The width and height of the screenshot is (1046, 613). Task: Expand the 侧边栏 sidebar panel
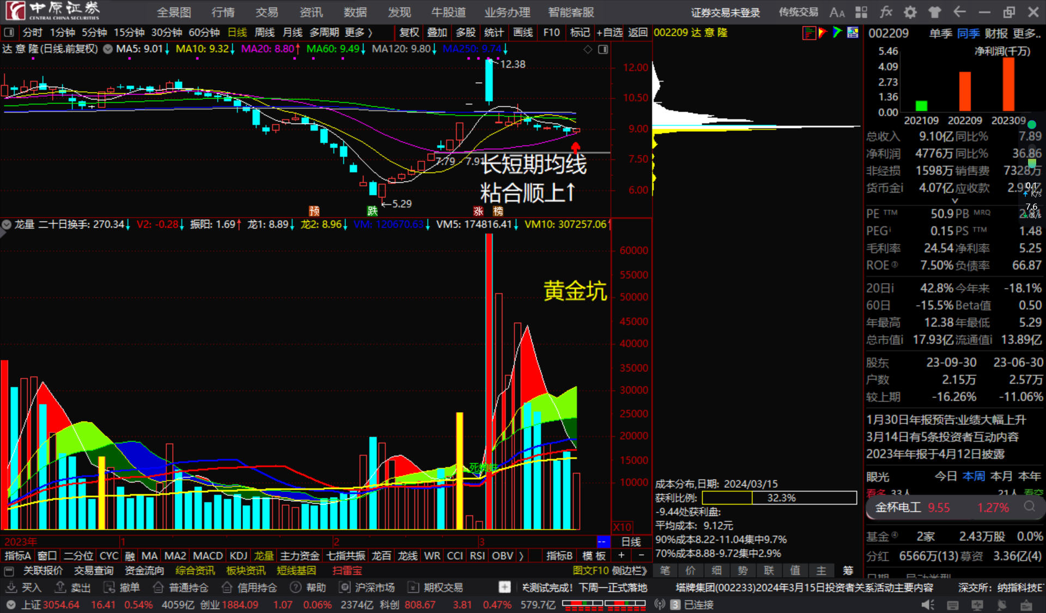pyautogui.click(x=628, y=570)
